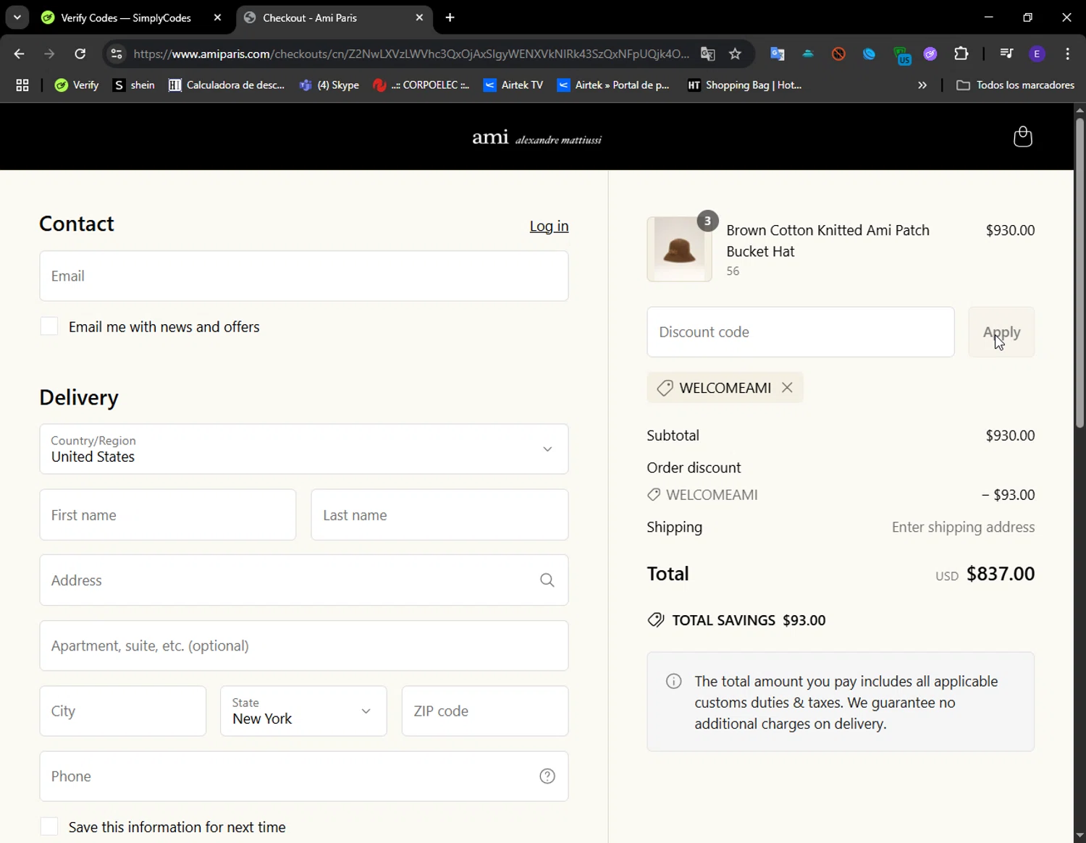1086x843 pixels.
Task: Click the info icon in customs notice
Action: point(674,682)
